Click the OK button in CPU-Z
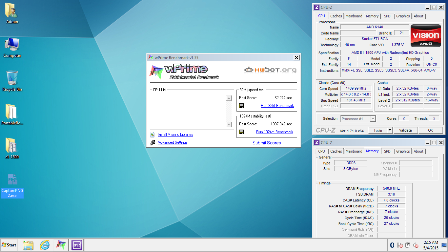The image size is (448, 252). point(430,130)
